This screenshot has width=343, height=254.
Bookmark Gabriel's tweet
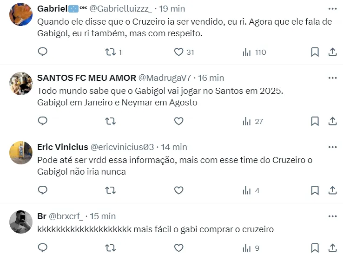[x=315, y=52]
